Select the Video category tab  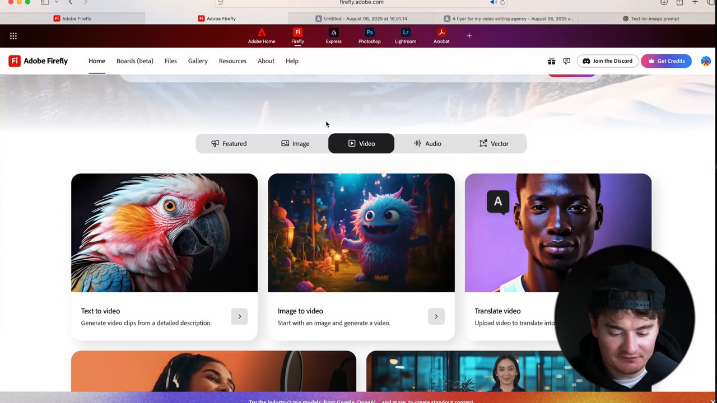[361, 143]
